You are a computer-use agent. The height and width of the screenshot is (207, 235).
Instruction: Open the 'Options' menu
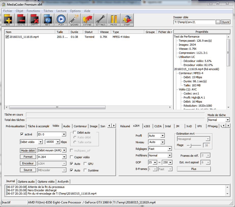pos(75,11)
